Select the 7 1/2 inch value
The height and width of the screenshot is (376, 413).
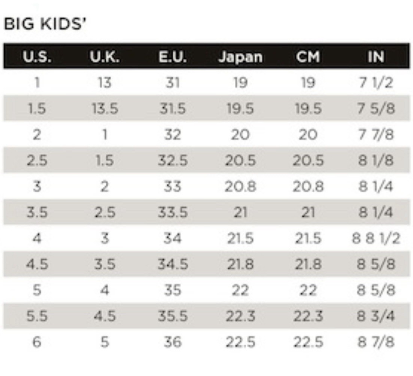(x=376, y=82)
